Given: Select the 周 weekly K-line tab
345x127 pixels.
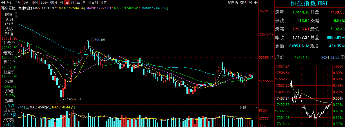Looking at the screenshot, I should pos(67,3).
